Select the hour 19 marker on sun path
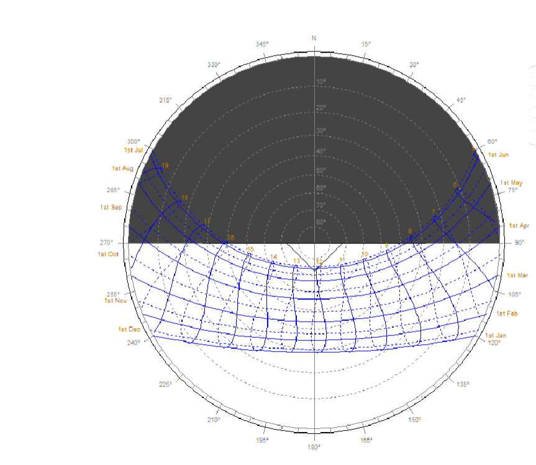Viewport: 536px width, 465px height. coord(165,166)
